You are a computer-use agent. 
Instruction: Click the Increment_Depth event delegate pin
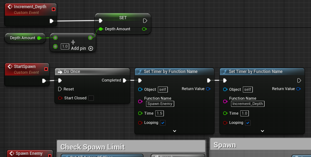(54, 9)
